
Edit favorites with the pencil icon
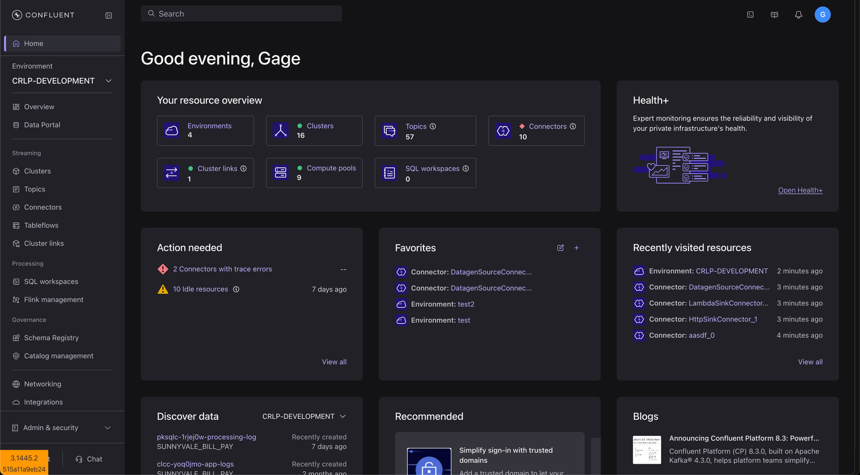(561, 248)
